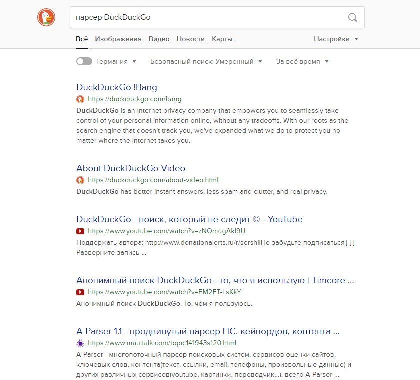The image size is (420, 380).
Task: Toggle the Германия region switch
Action: tap(84, 61)
